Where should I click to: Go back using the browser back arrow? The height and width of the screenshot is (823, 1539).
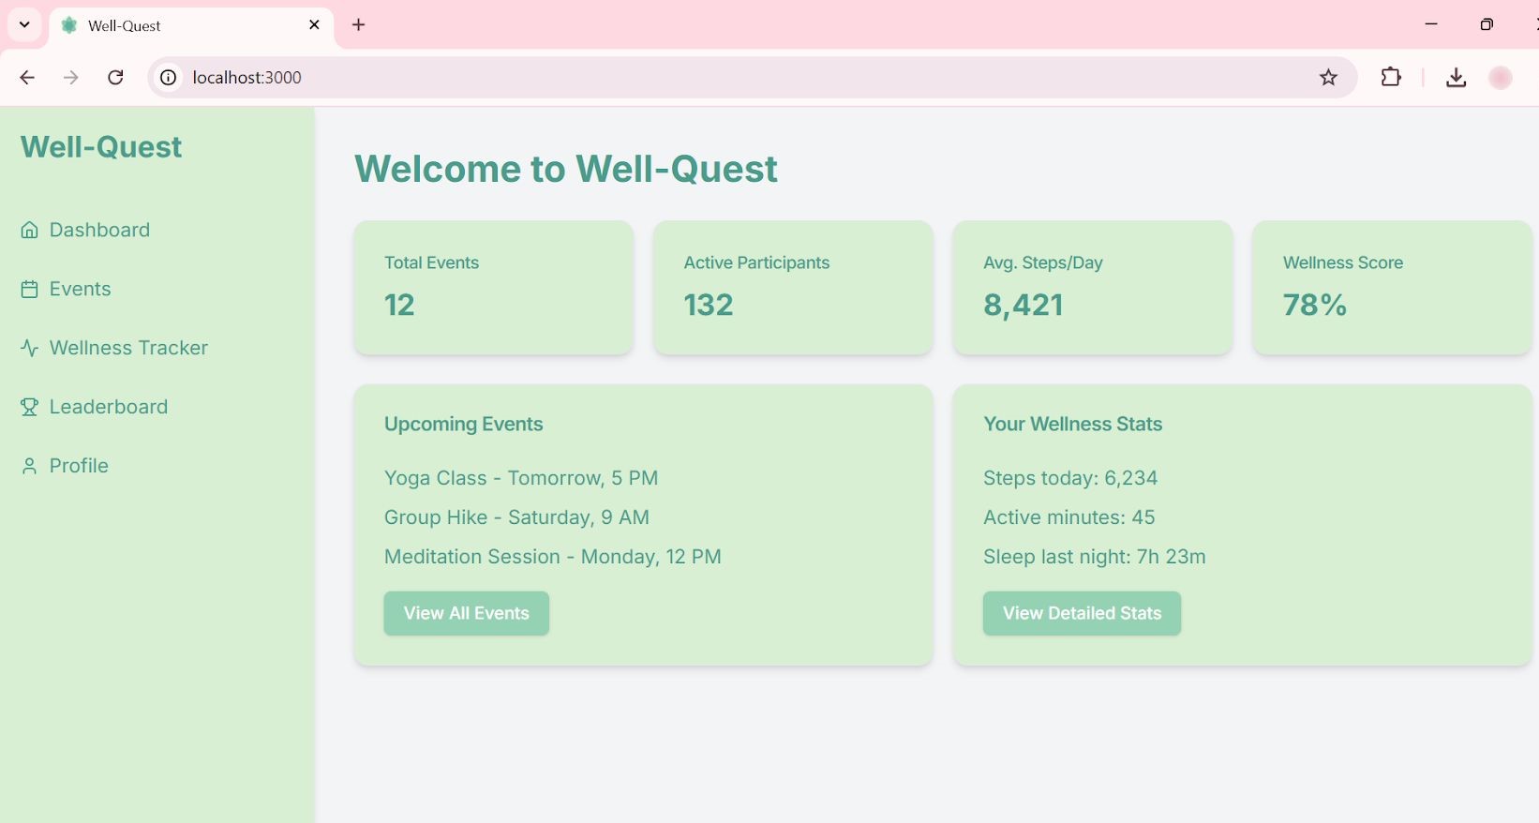pos(27,78)
